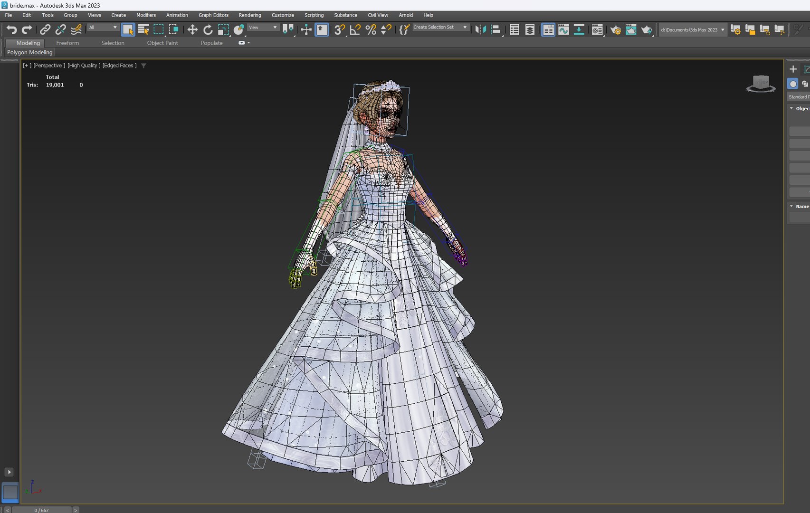This screenshot has height=513, width=810.
Task: Activate Select and Scale tool
Action: pyautogui.click(x=223, y=30)
